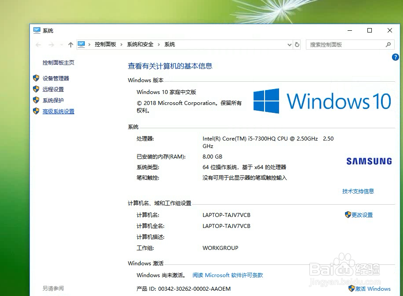Select product ID 00342-30262-00002-AAOEM
Image resolution: width=403 pixels, height=296 pixels.
pyautogui.click(x=194, y=289)
